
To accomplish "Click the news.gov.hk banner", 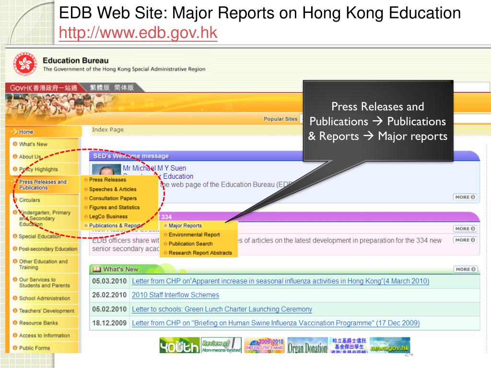I will (x=390, y=345).
